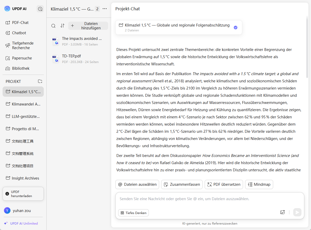Select the Klimaziel 1,5°C project
The width and height of the screenshot is (311, 230).
(23, 92)
